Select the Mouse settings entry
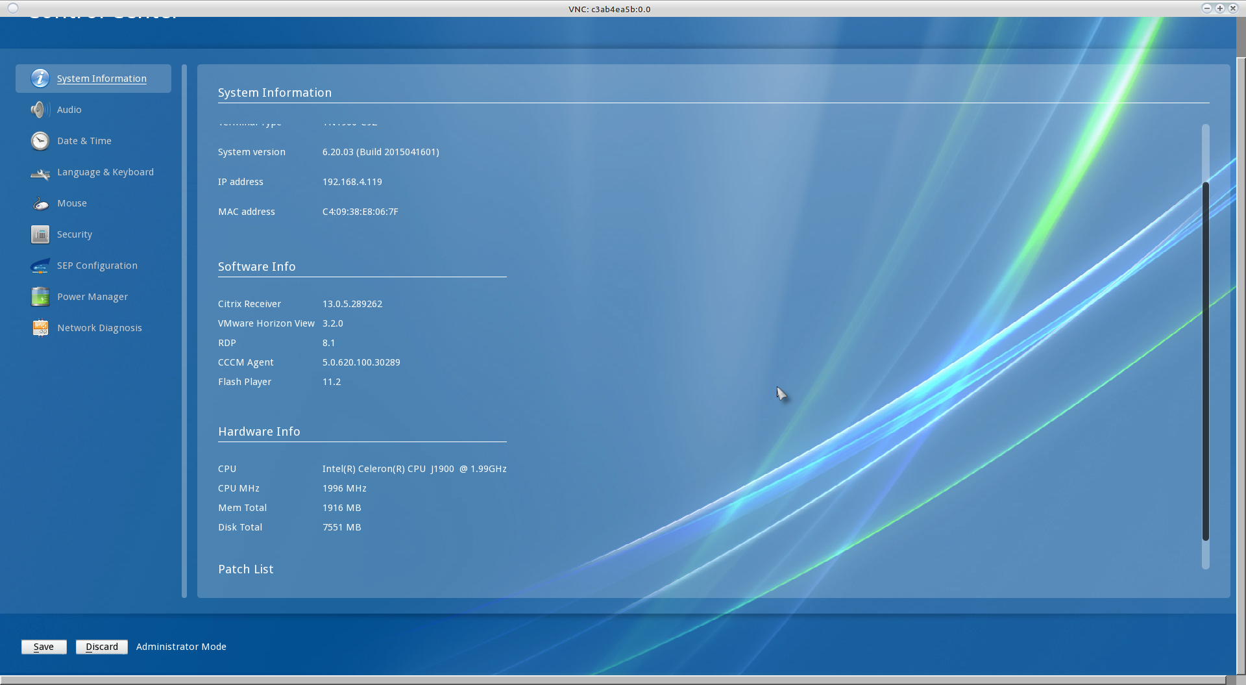The width and height of the screenshot is (1246, 685). coord(72,203)
